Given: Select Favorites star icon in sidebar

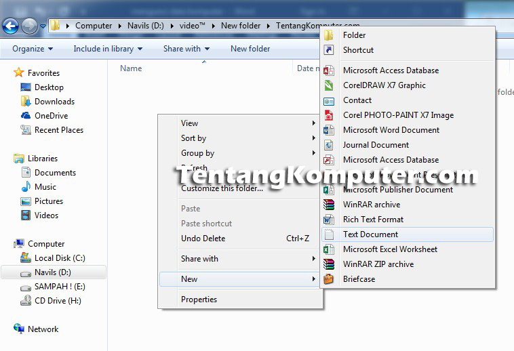Looking at the screenshot, I should click(19, 73).
